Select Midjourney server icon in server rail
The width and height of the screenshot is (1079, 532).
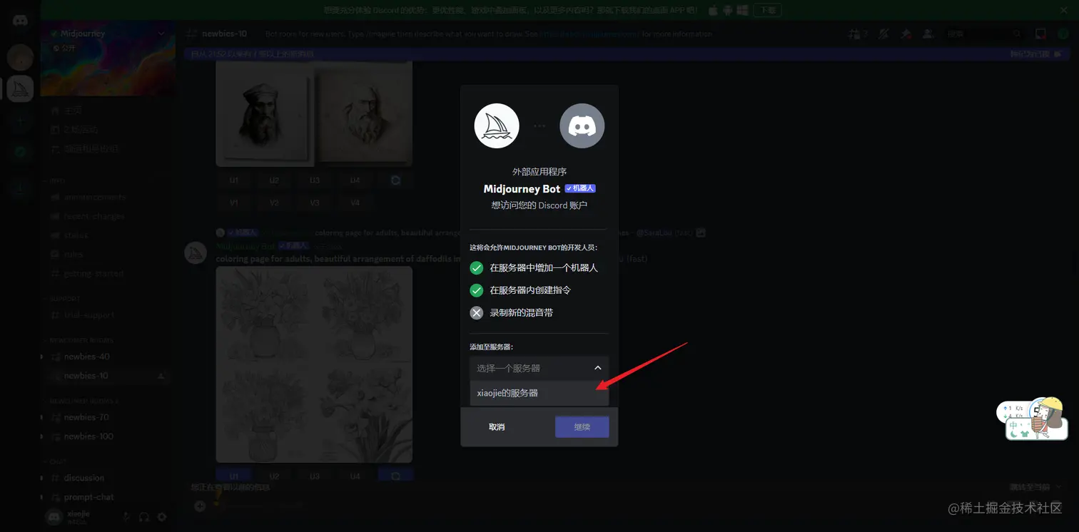point(20,88)
